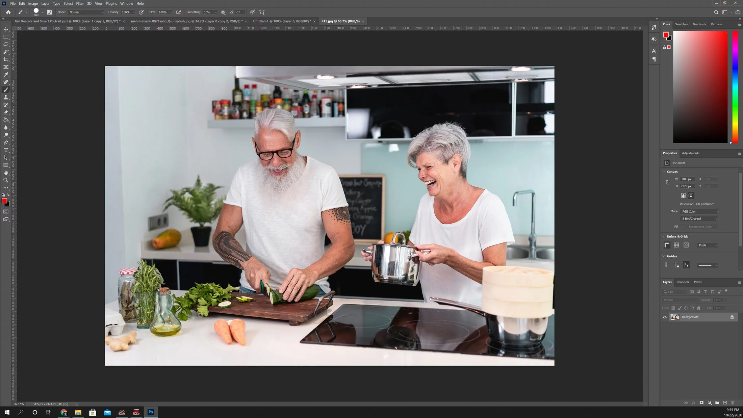Switch to the Adjustments tab
The image size is (743, 418).
[x=690, y=153]
